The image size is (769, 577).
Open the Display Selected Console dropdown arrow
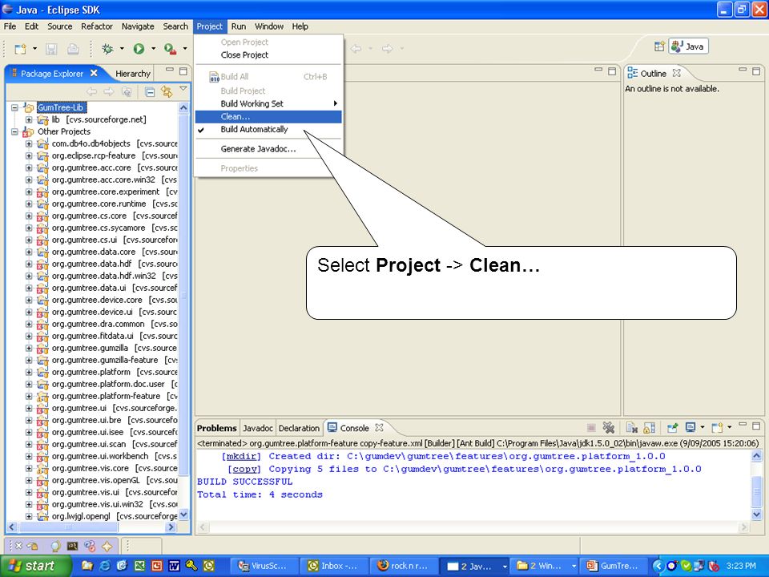703,427
